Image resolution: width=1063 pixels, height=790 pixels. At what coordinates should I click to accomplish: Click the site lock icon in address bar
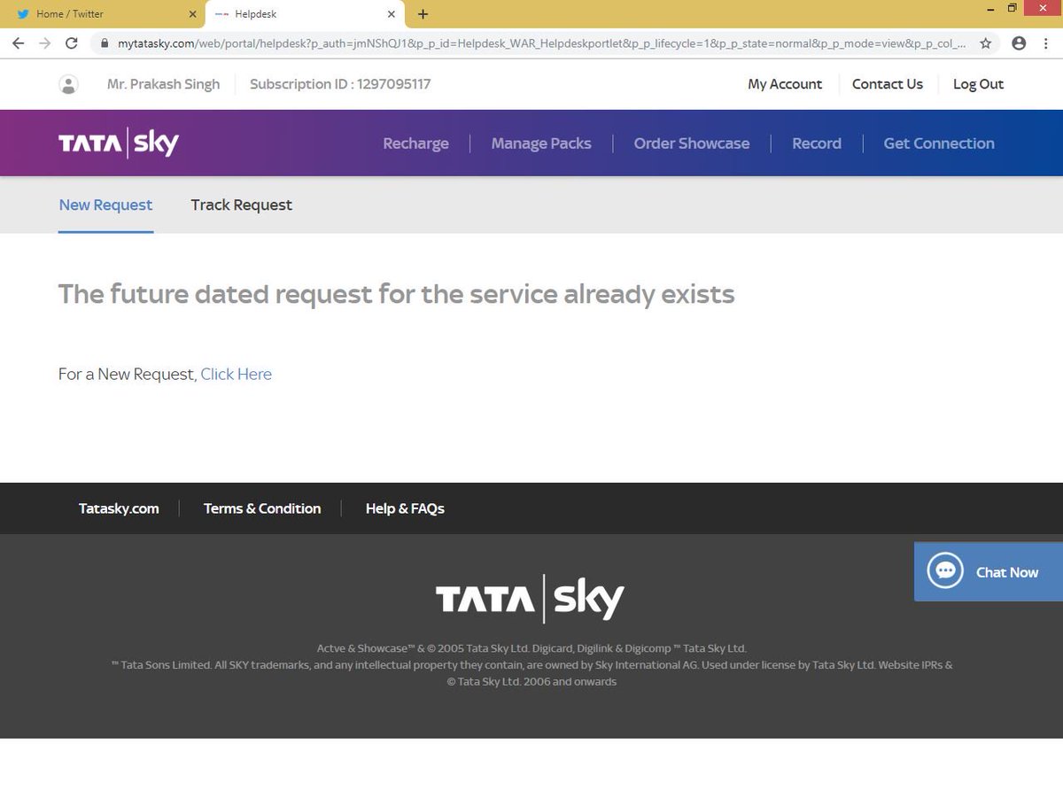point(104,43)
